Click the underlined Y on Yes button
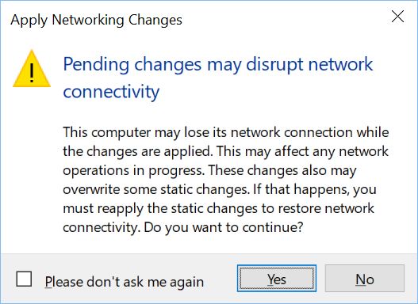The height and width of the screenshot is (304, 418). [x=271, y=279]
